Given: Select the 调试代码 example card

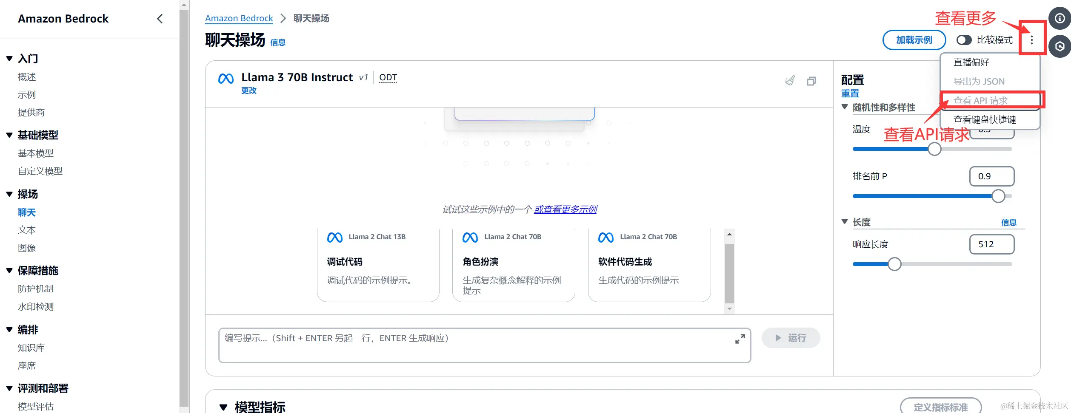Looking at the screenshot, I should 378,265.
